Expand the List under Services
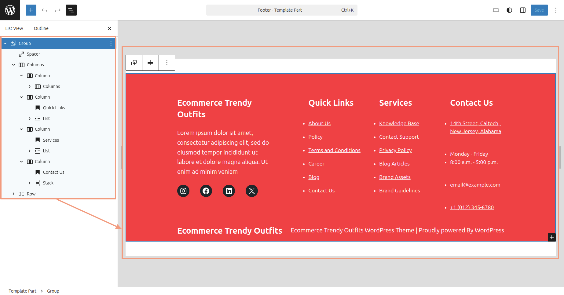The height and width of the screenshot is (295, 564). (30, 151)
